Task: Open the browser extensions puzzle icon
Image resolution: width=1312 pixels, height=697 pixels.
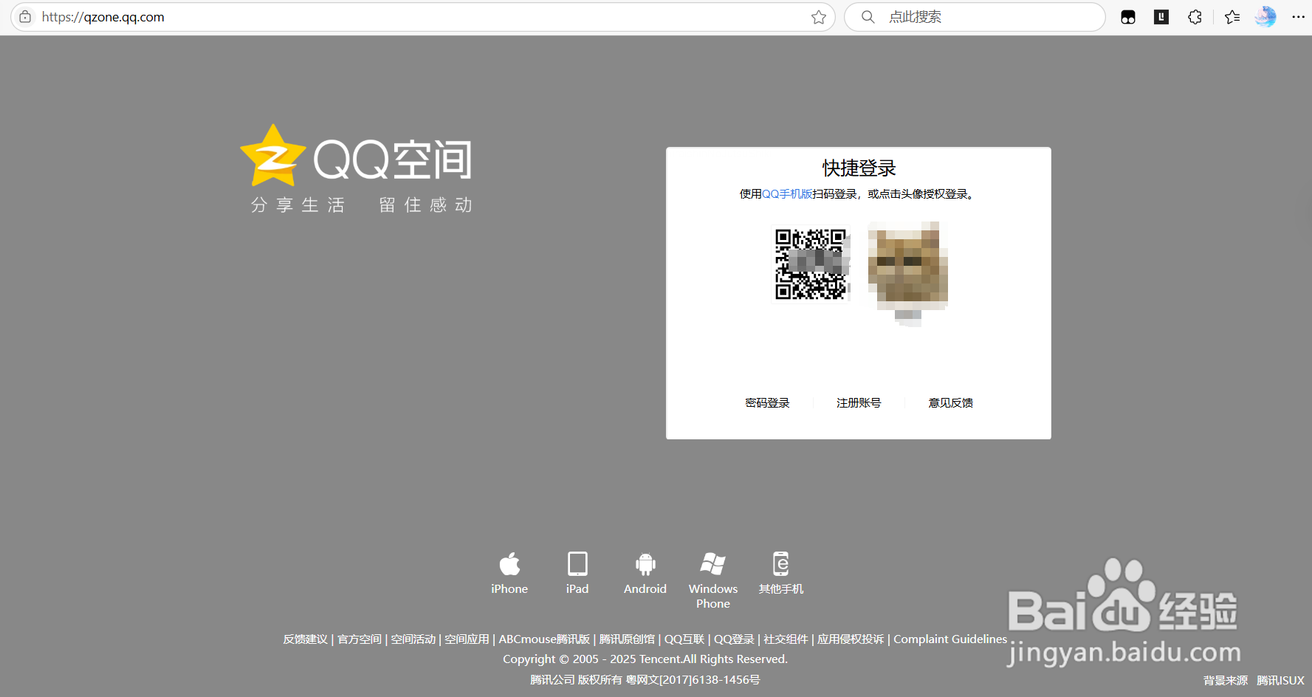Action: (x=1194, y=16)
